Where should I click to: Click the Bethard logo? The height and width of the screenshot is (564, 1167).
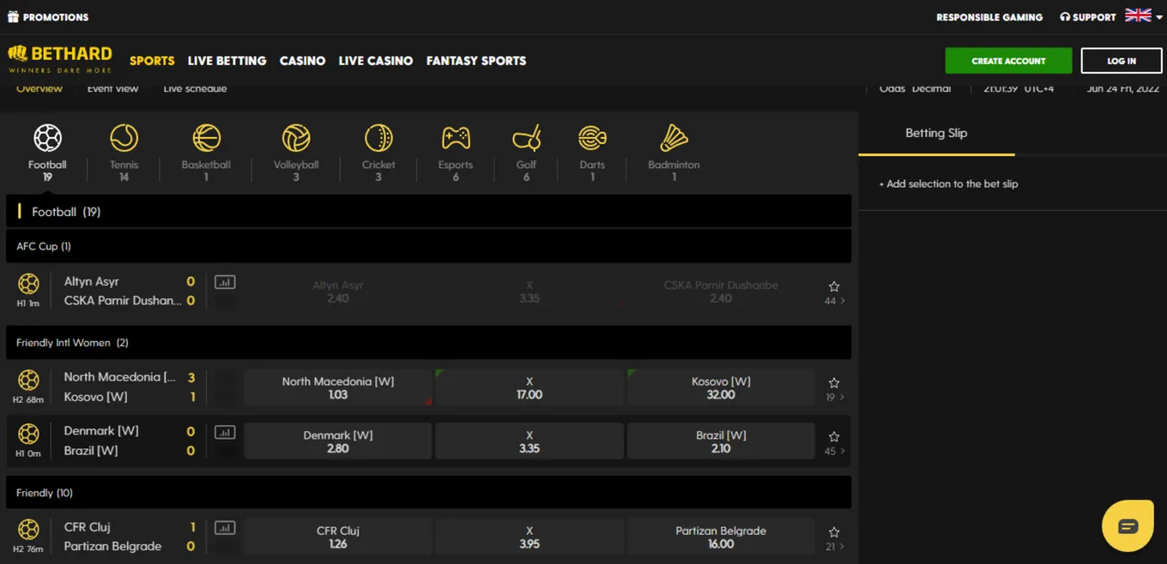tap(60, 59)
